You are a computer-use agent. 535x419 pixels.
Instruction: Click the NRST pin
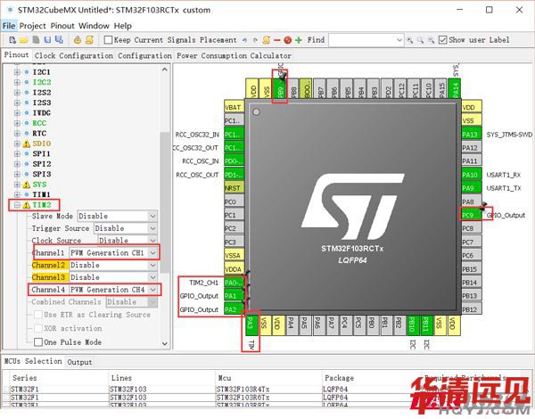pos(234,188)
